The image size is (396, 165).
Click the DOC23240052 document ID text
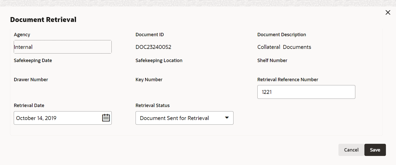pyautogui.click(x=153, y=47)
